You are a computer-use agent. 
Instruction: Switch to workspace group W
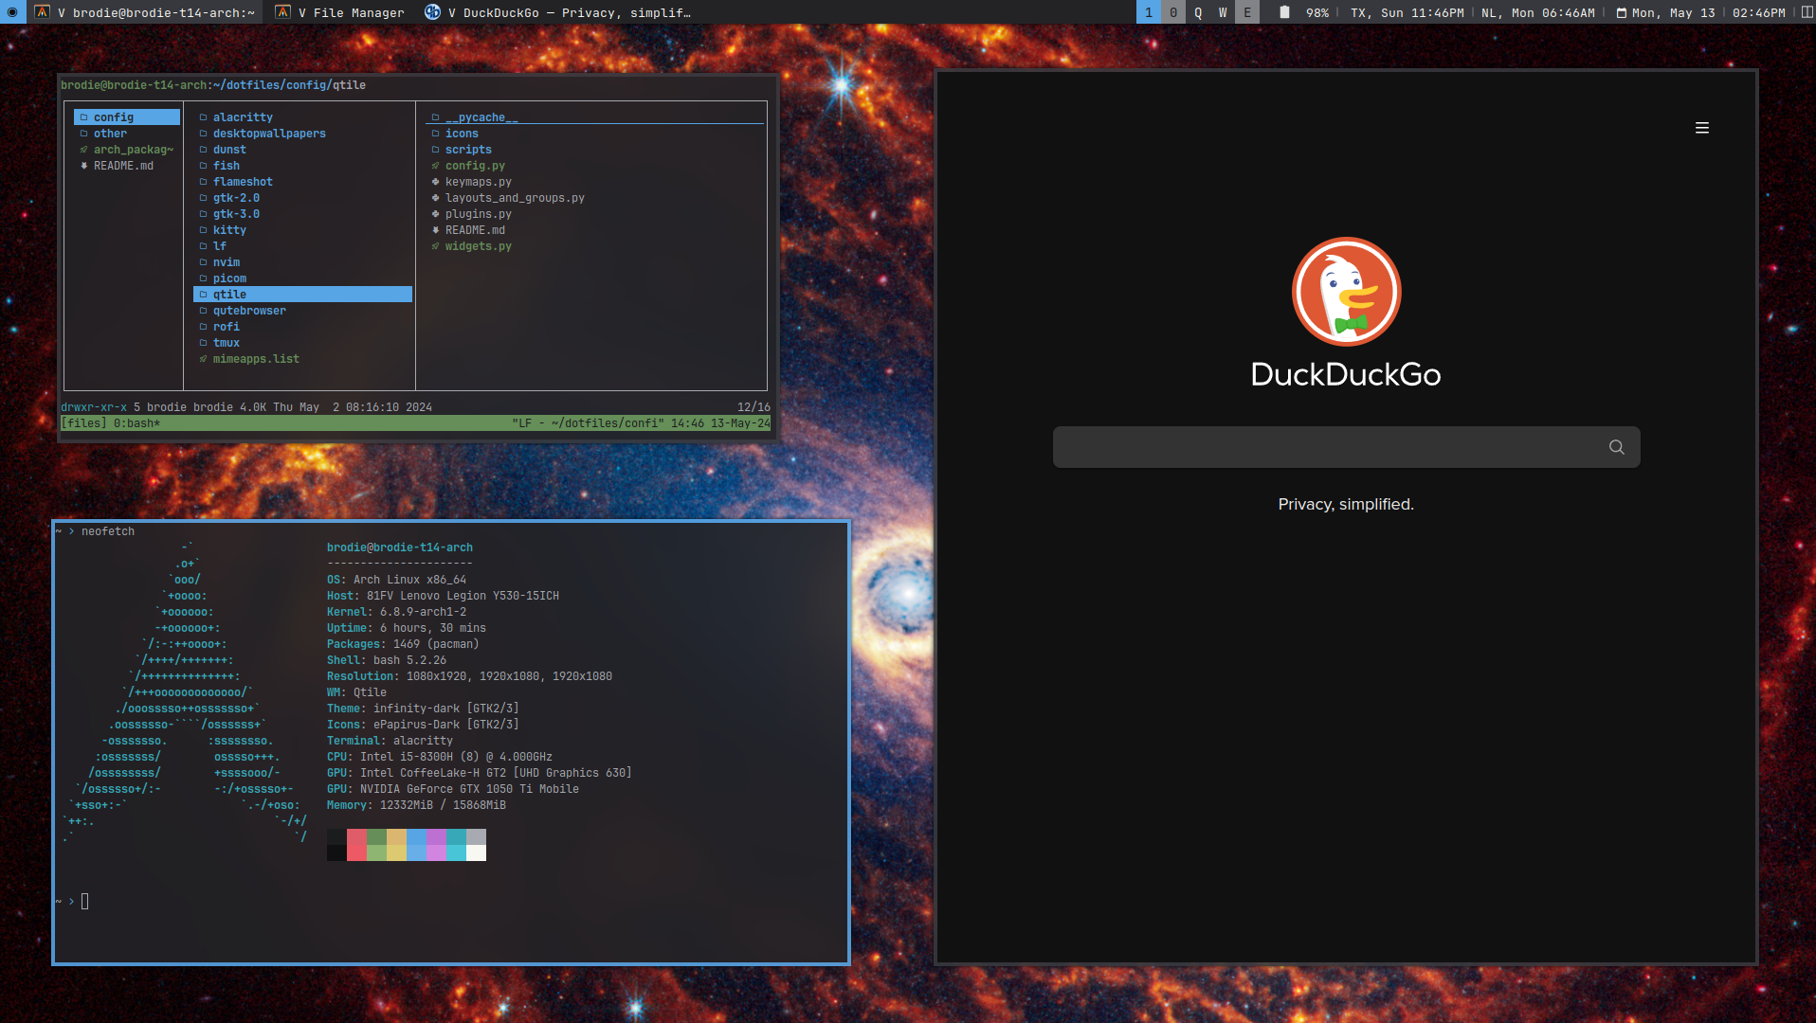tap(1223, 12)
